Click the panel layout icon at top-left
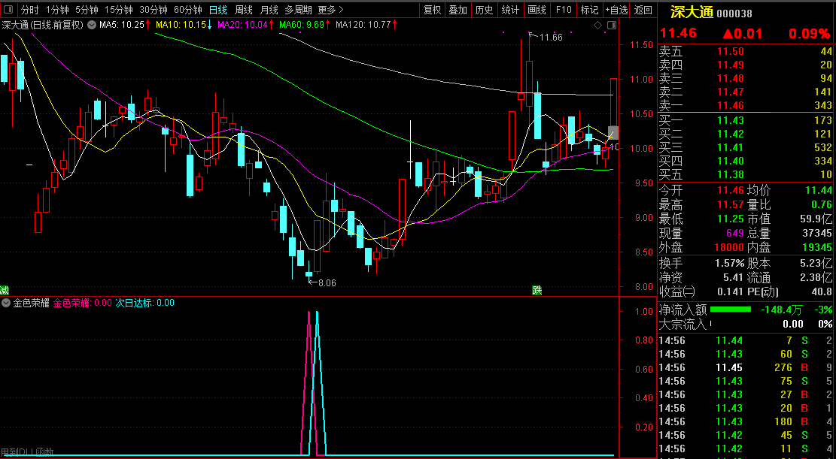Viewport: 836px width, 459px height. 8,10
